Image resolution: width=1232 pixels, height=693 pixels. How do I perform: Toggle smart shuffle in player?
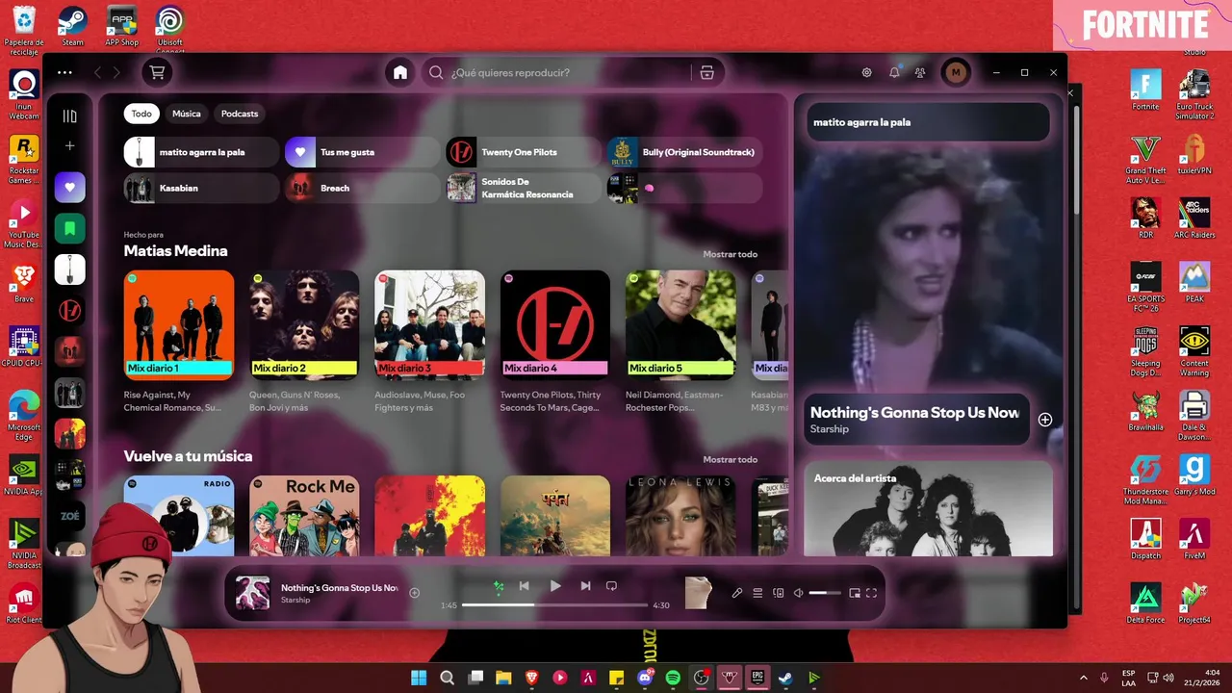tap(499, 586)
